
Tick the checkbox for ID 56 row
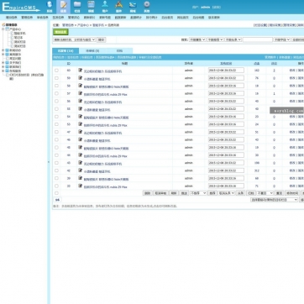(56, 101)
